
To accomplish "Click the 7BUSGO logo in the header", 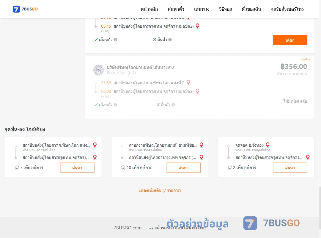I will point(25,9).
